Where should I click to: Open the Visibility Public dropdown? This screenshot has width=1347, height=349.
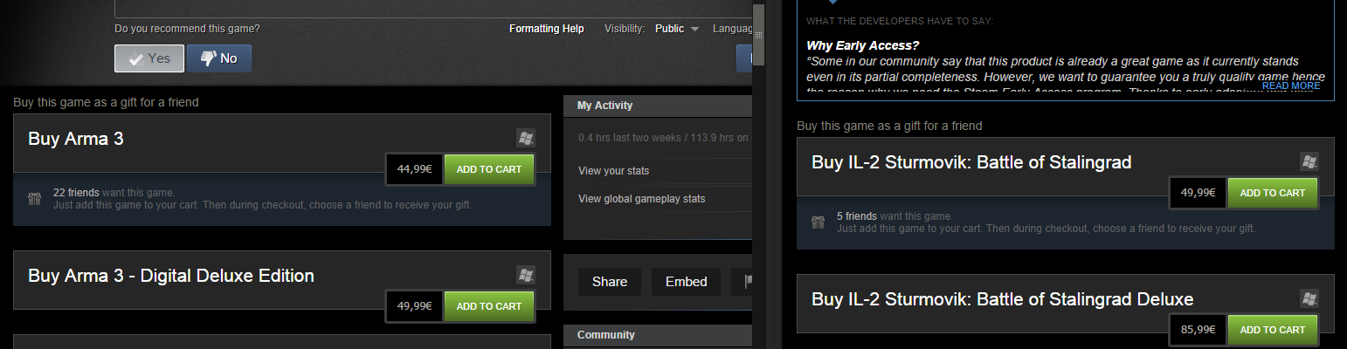click(x=676, y=29)
